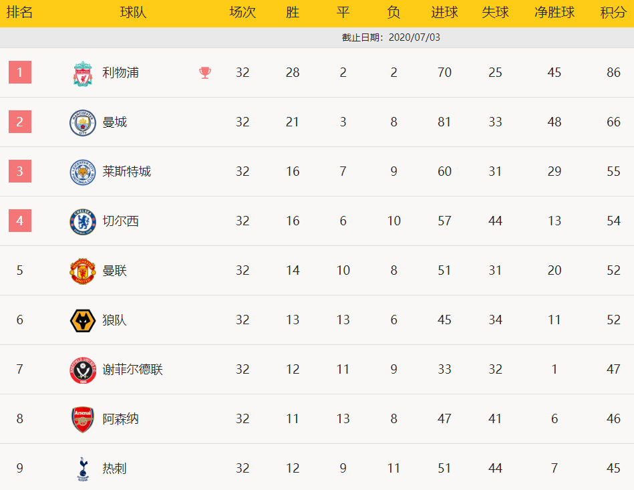Viewport: 634px width, 490px height.
Task: Open the 利物浦 team link
Action: [120, 72]
